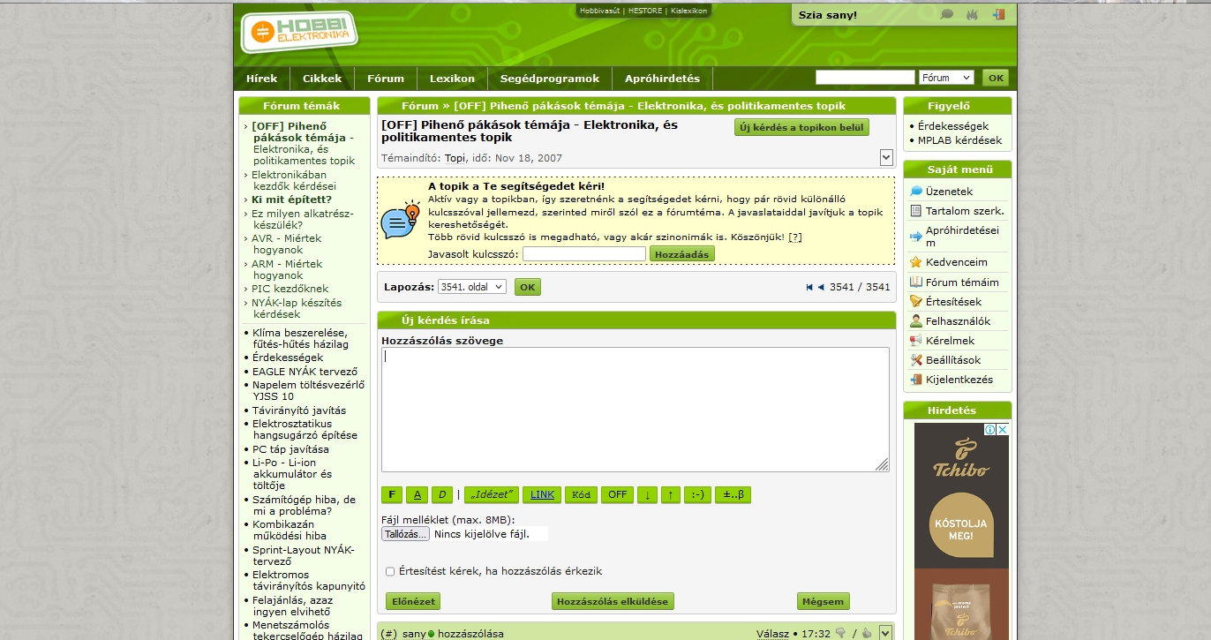
Task: Enable reply notification checkbox
Action: click(390, 572)
